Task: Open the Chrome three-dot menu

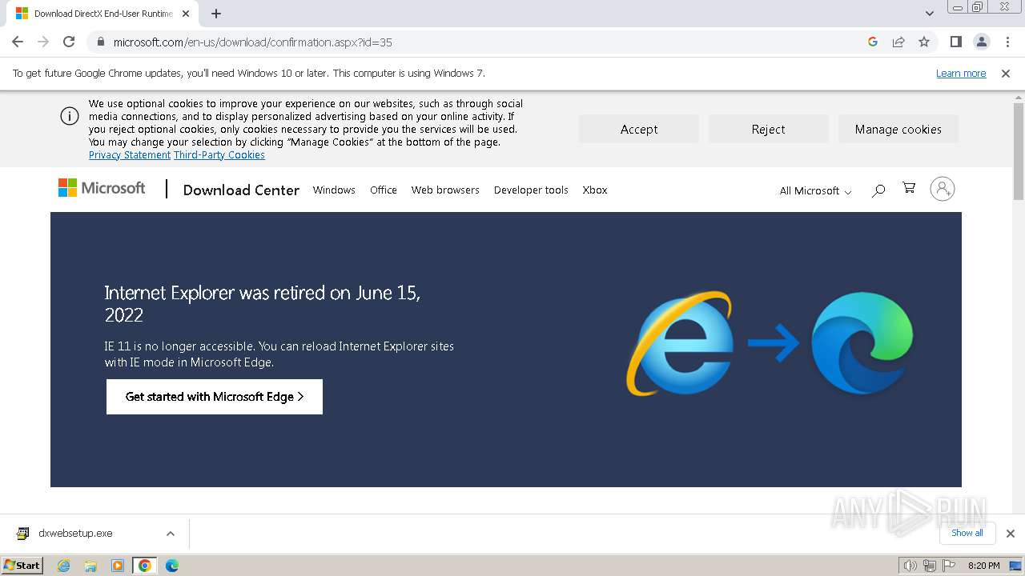Action: (x=1007, y=42)
